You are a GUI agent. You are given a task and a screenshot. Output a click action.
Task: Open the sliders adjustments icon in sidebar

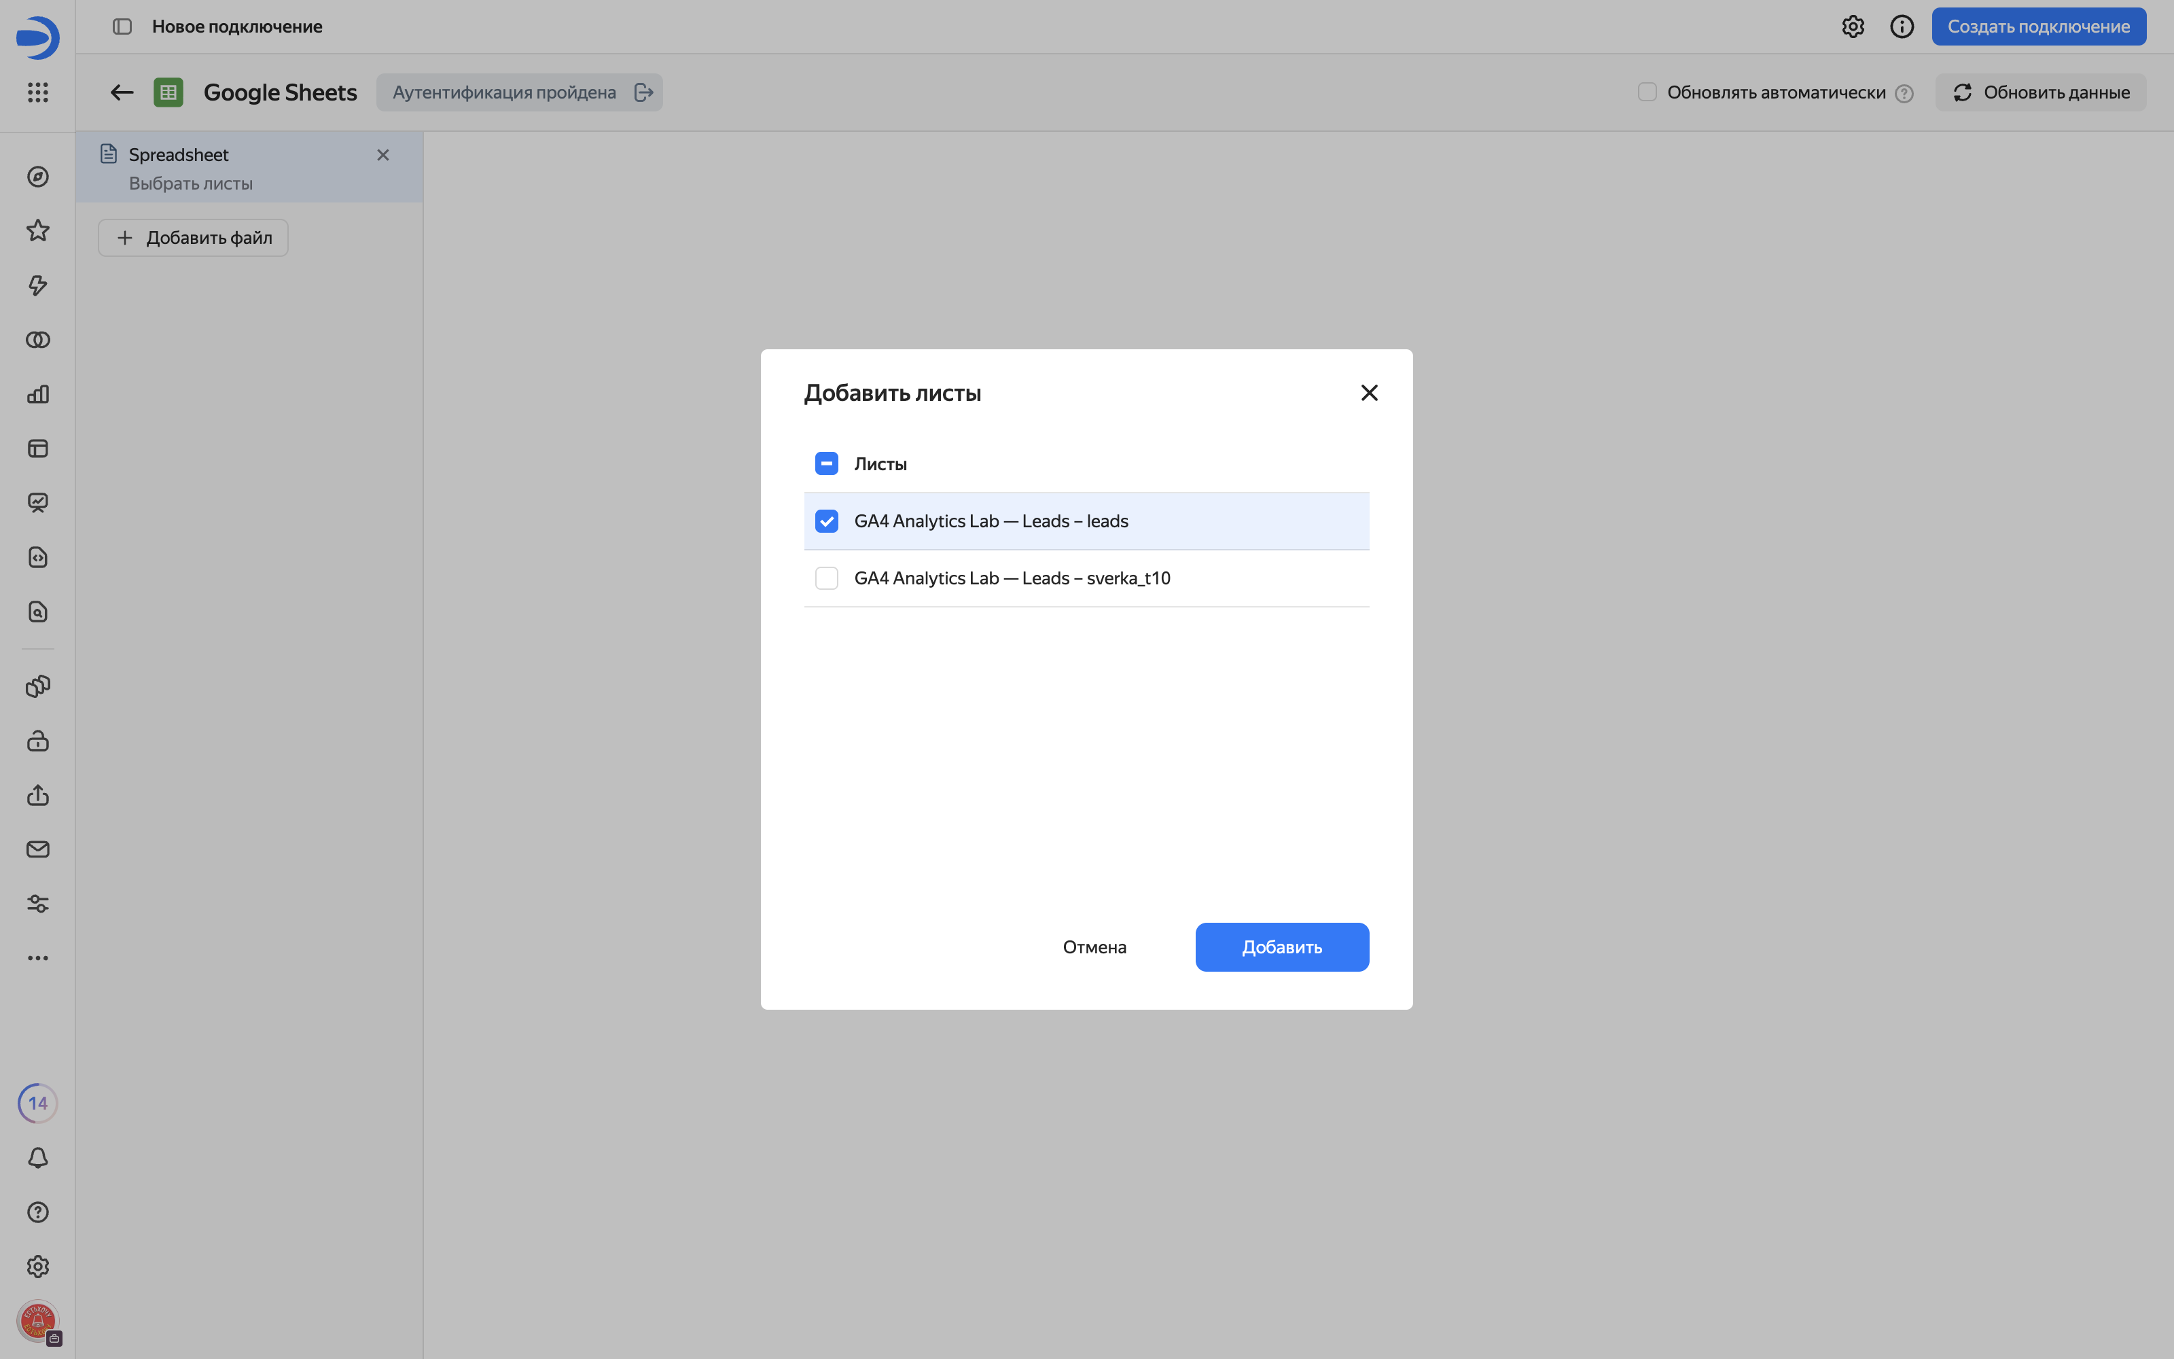[38, 903]
